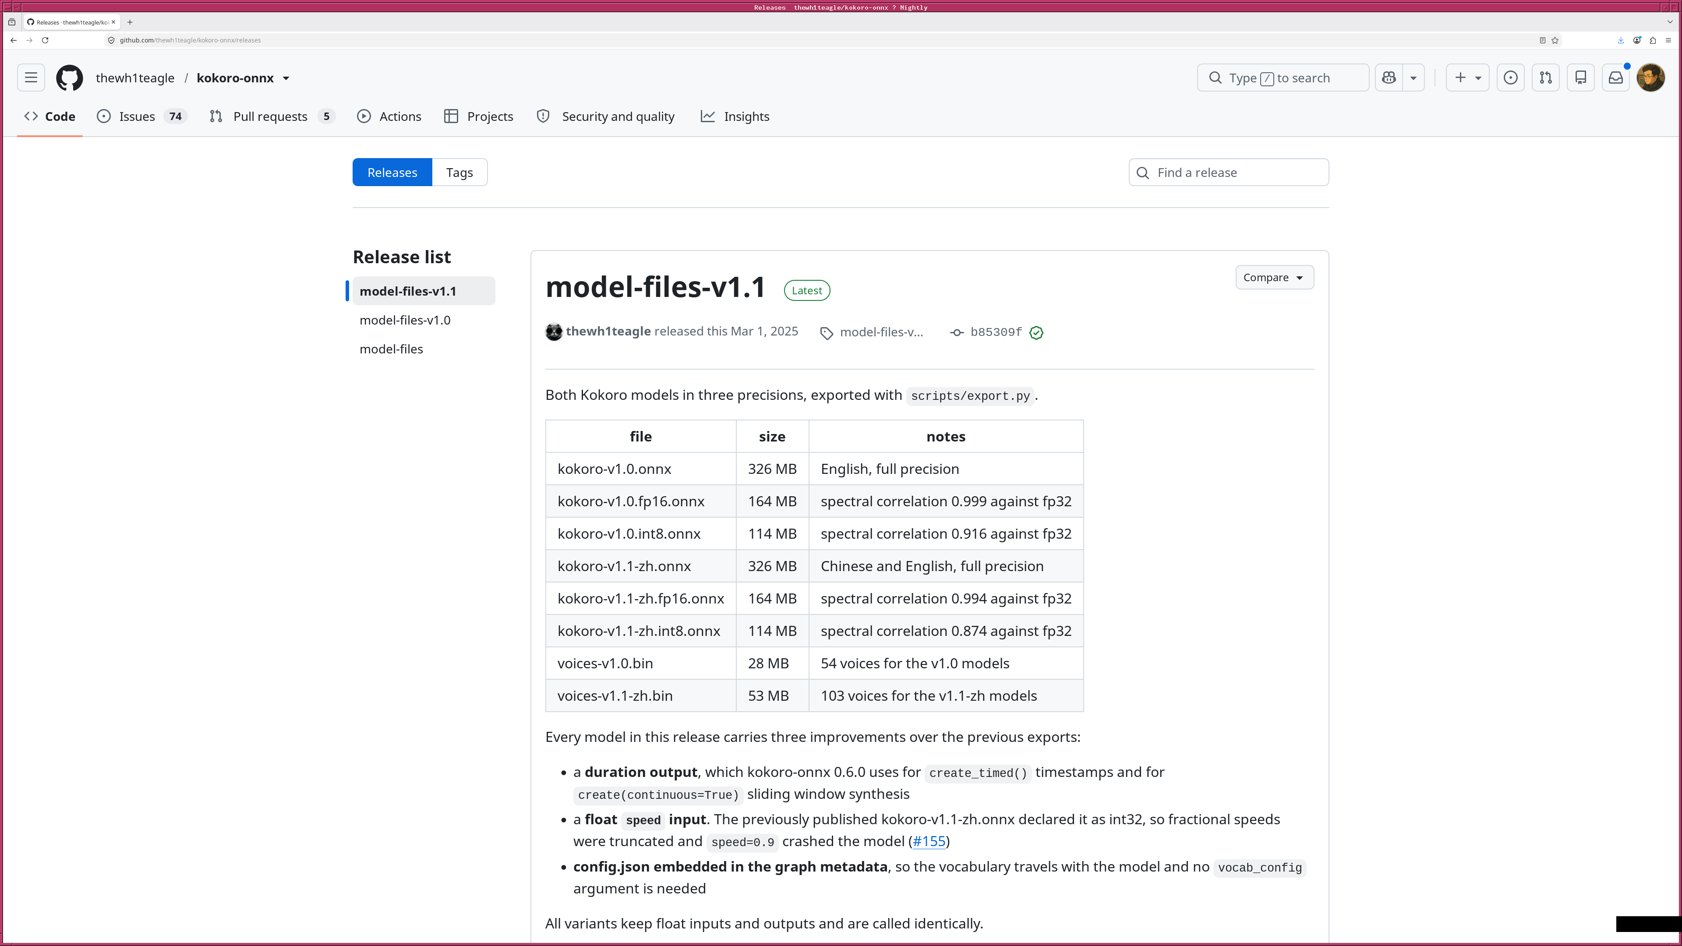Image resolution: width=1682 pixels, height=946 pixels.
Task: Open thewh1teagle author link near avatar
Action: pyautogui.click(x=608, y=332)
